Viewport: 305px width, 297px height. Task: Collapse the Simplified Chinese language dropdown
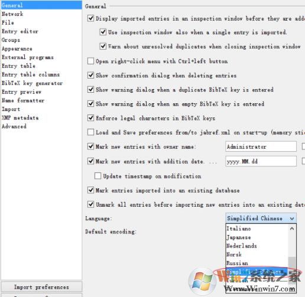(x=261, y=218)
